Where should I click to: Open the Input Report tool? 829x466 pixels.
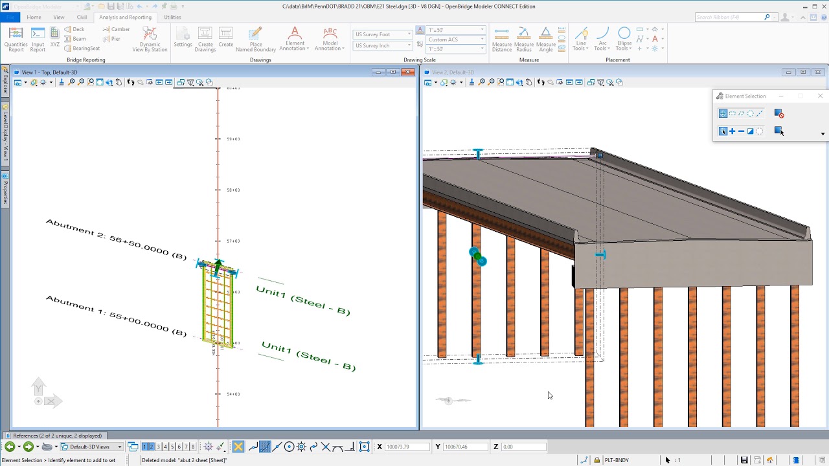click(38, 39)
